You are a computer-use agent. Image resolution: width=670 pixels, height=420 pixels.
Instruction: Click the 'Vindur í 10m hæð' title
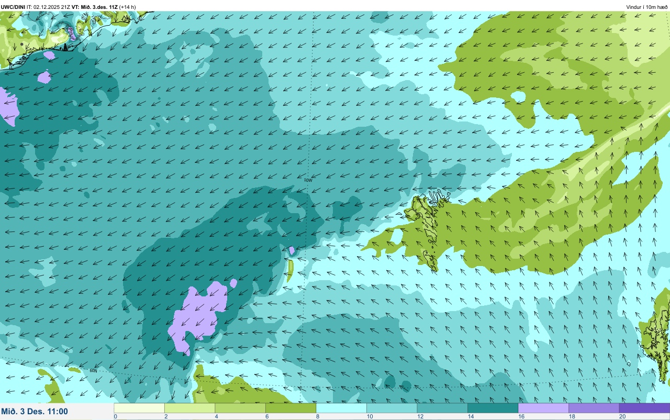(646, 7)
